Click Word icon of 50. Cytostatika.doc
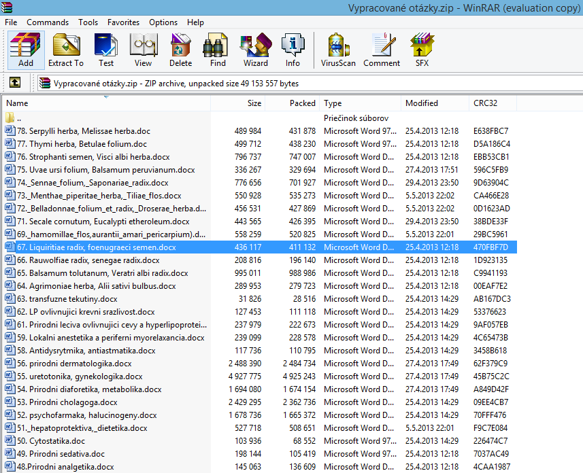 pyautogui.click(x=10, y=440)
